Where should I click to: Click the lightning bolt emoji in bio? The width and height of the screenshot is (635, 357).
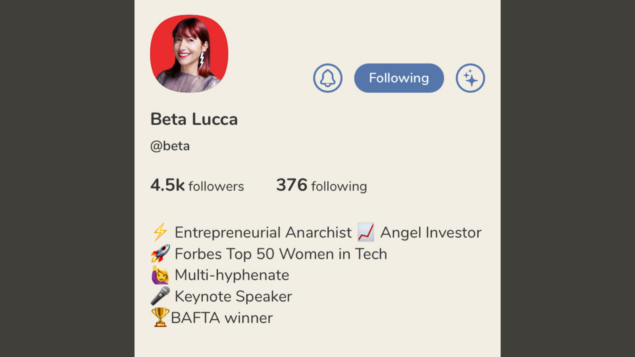pyautogui.click(x=160, y=232)
